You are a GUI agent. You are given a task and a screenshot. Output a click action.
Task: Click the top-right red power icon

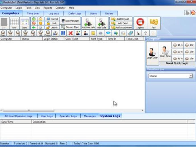click(x=193, y=12)
